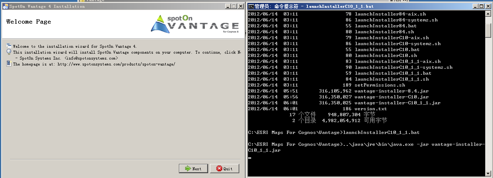
Task: Click the SpotOn Vantage logo image
Action: point(195,24)
